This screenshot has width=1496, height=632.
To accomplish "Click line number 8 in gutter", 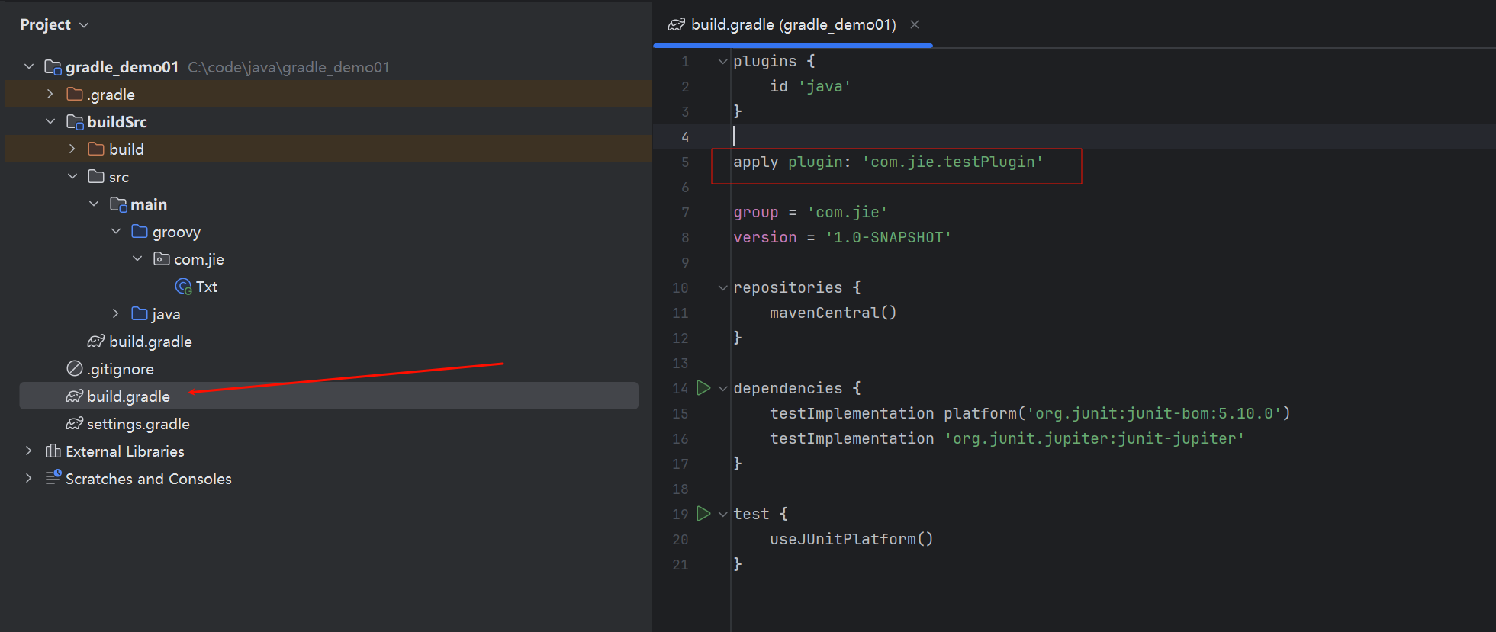I will tap(685, 238).
